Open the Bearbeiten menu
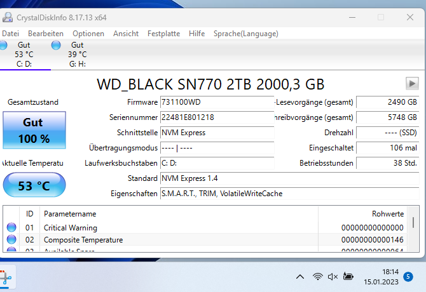The height and width of the screenshot is (292, 426). [x=46, y=34]
